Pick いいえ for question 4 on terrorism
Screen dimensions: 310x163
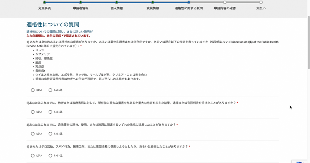pos(51,155)
